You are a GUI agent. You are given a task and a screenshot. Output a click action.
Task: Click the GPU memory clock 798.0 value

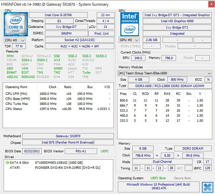coord(169,58)
